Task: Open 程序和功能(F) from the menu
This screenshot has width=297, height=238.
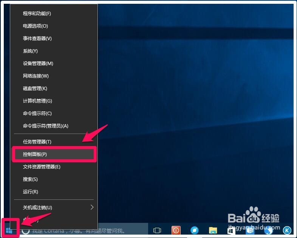Action: (54, 14)
